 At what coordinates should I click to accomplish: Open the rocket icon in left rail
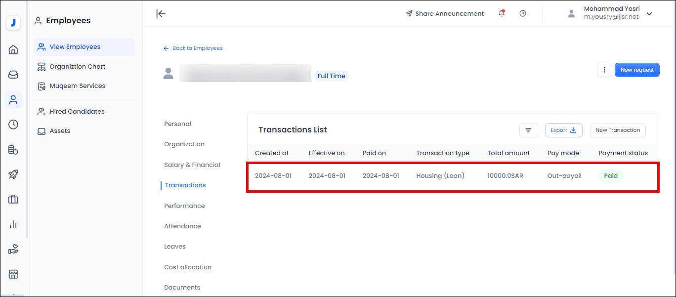[x=13, y=174]
